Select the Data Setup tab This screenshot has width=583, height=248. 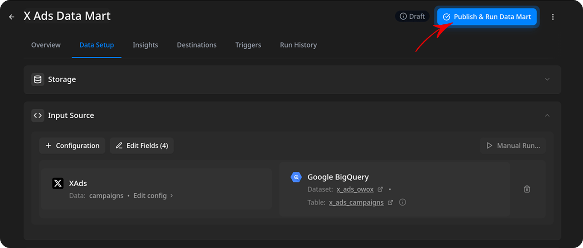tap(96, 45)
